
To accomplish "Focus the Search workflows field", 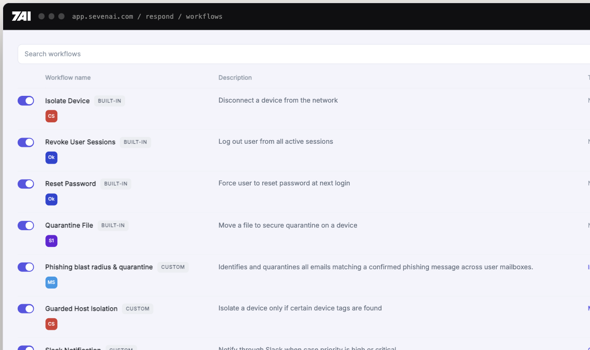I will (304, 54).
